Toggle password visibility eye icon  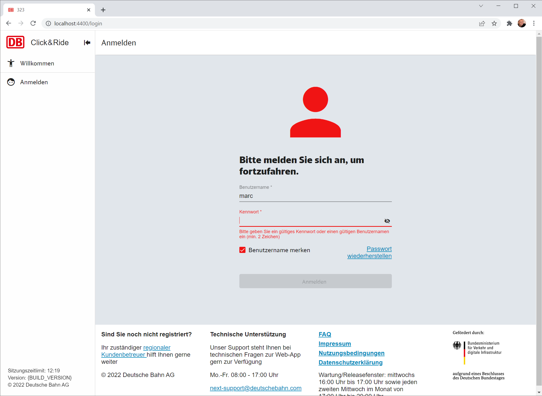click(x=387, y=221)
